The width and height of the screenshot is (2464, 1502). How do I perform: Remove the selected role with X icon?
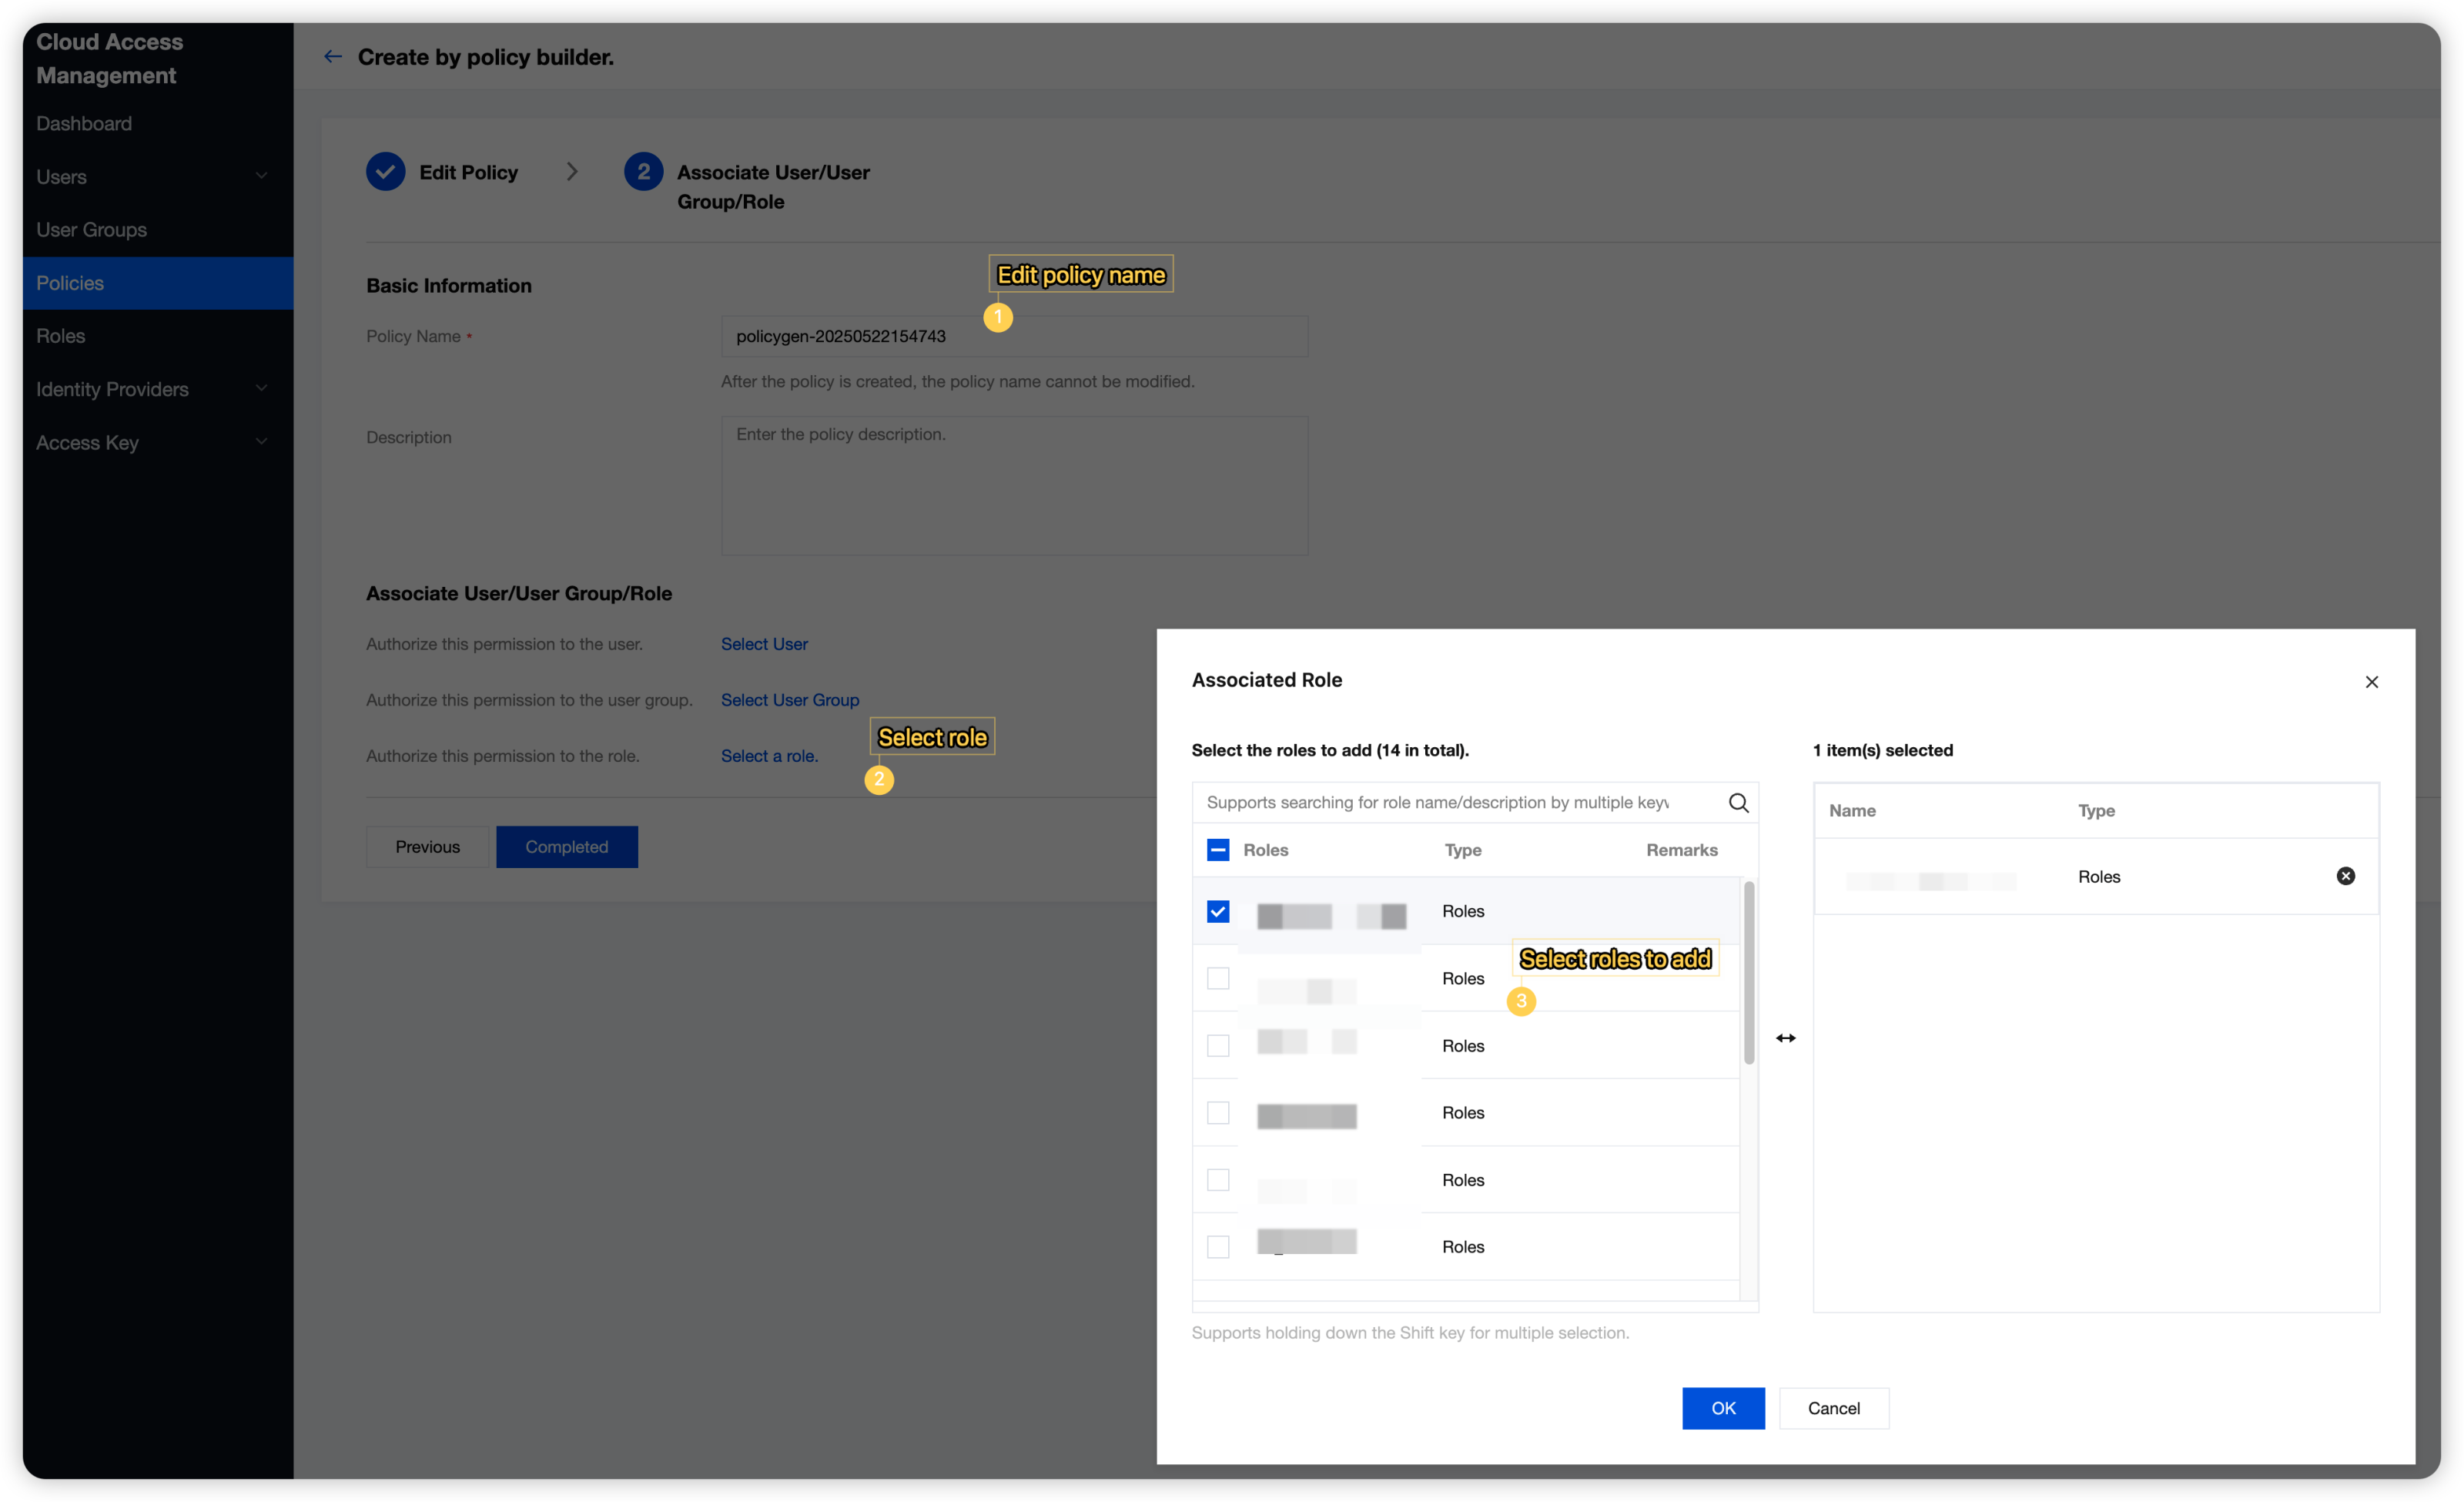[x=2345, y=876]
